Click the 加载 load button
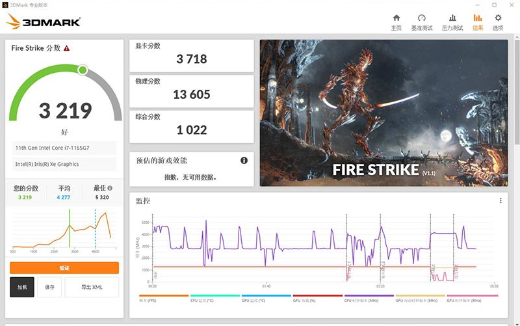The image size is (520, 326). [x=22, y=287]
